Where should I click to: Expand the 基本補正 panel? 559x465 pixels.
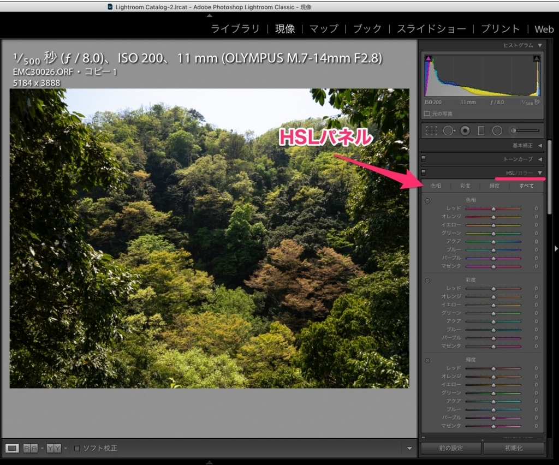coord(540,146)
